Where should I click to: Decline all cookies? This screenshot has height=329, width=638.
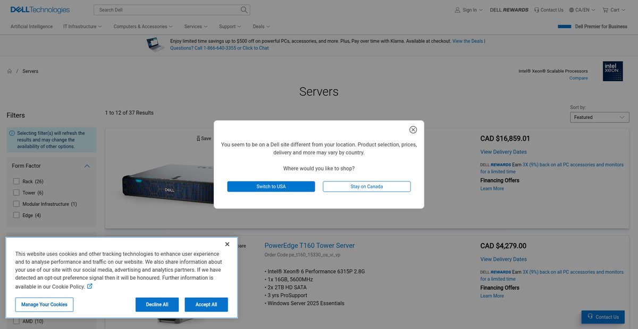157,305
